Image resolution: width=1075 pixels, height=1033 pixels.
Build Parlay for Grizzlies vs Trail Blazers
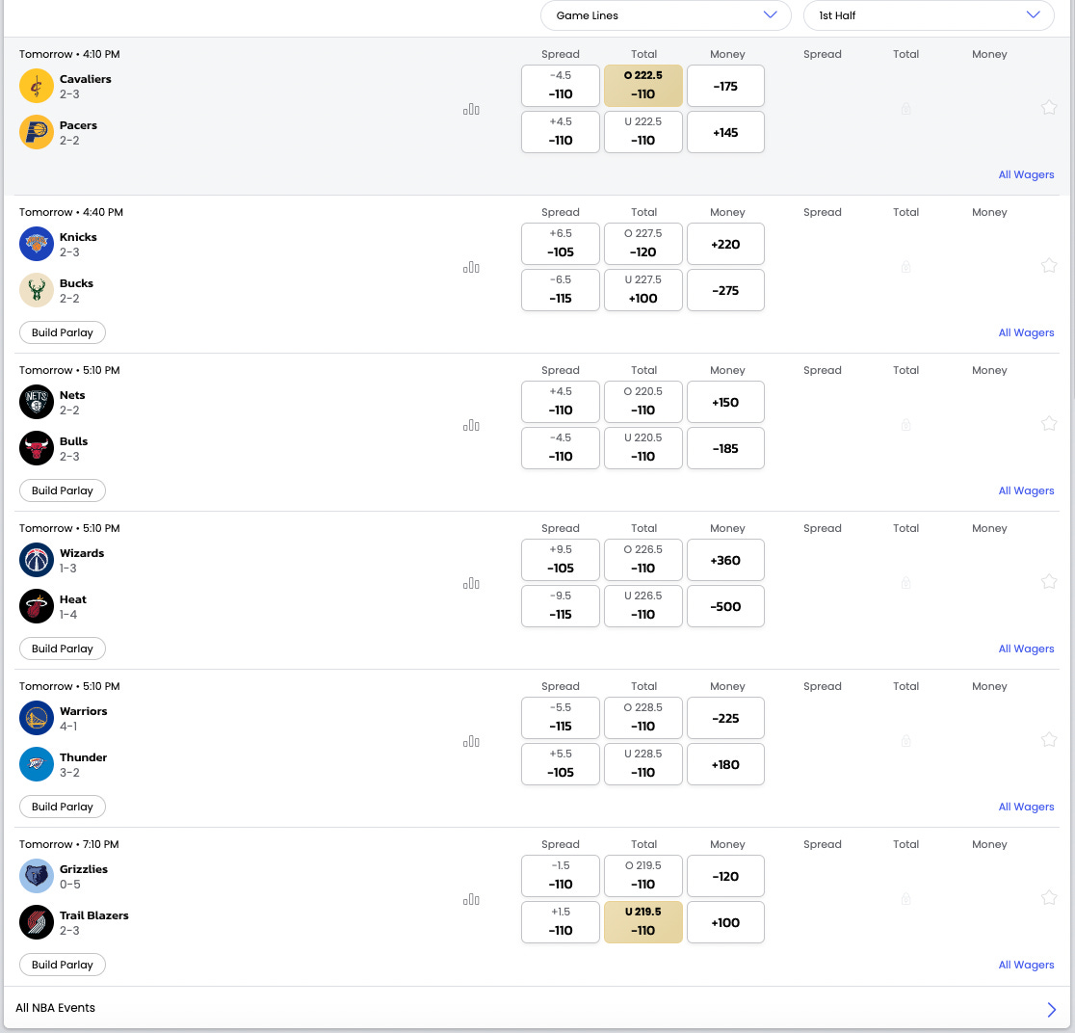63,965
